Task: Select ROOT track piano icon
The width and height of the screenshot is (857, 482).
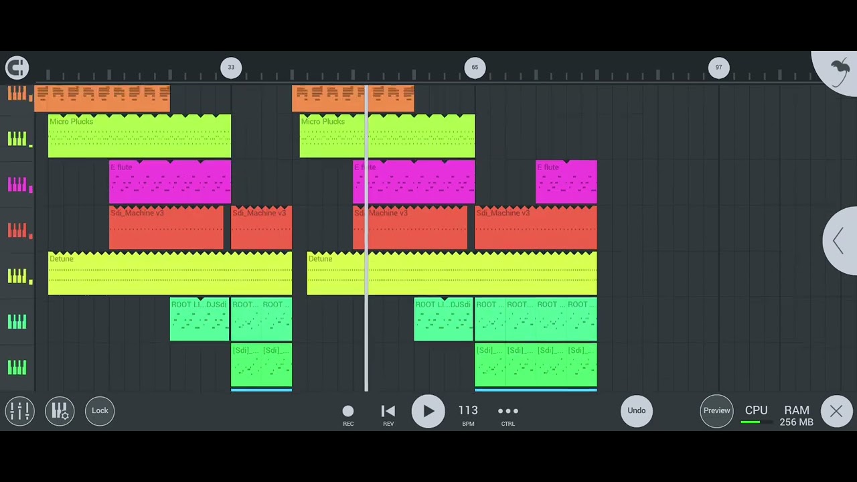Action: [18, 321]
